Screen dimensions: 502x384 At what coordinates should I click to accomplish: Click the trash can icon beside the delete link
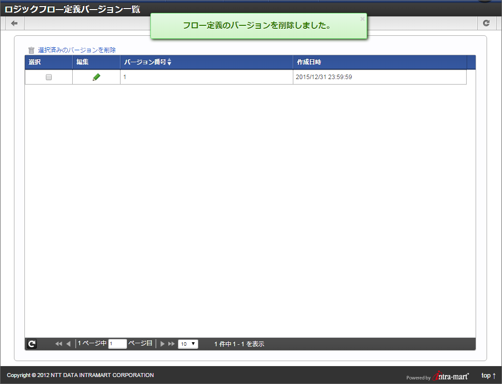[31, 50]
